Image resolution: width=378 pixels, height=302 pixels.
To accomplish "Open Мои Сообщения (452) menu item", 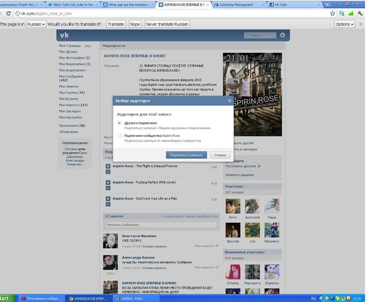I will coord(71,78).
